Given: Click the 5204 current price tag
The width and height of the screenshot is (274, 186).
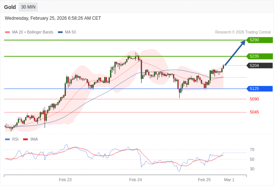Looking at the screenshot, I should tap(260, 65).
